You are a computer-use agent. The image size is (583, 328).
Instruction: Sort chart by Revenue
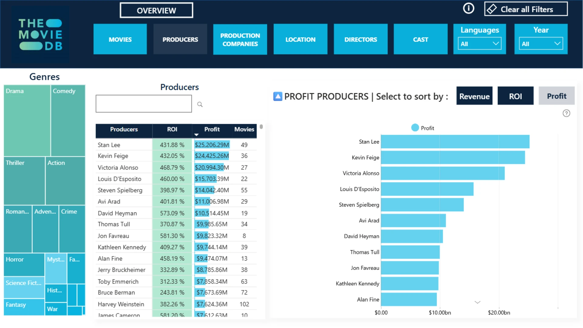474,96
